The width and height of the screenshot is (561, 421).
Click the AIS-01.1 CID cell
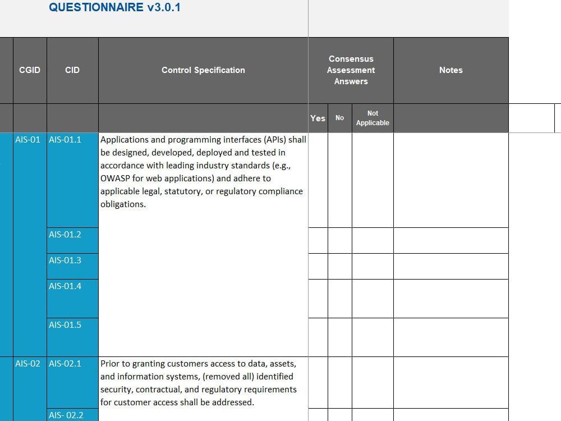[x=72, y=180]
